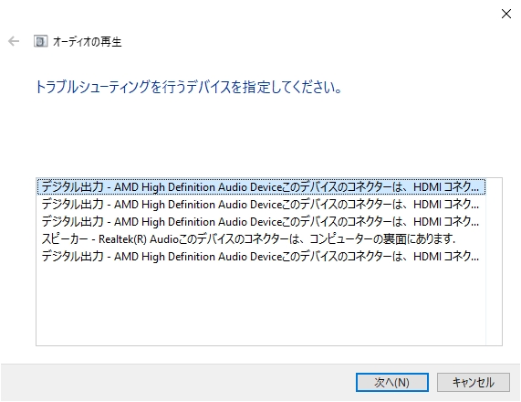Click the scrollbar track beside the device list

click(494, 261)
